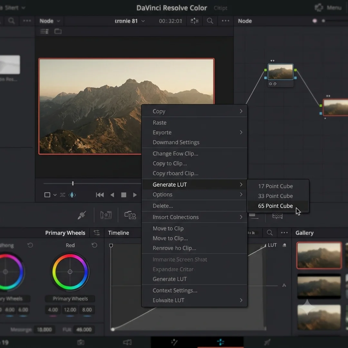Choose 17 Point Cube from submenu
348x348 pixels.
275,186
